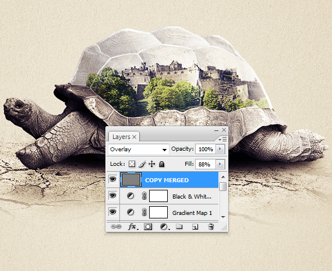
Task: Add a layer mask
Action: pyautogui.click(x=148, y=227)
